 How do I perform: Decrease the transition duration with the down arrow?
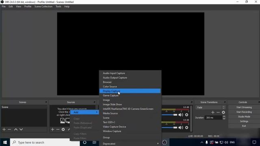coord(224,119)
